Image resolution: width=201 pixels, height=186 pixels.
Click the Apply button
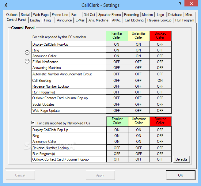tap(100, 175)
